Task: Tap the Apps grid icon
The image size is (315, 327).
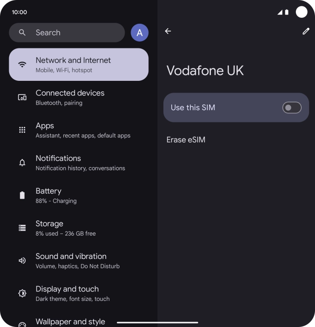Action: [x=22, y=130]
